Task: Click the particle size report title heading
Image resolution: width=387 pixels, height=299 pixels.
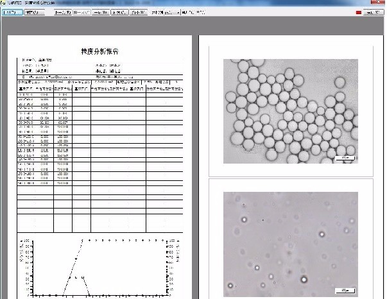Action: [x=99, y=51]
